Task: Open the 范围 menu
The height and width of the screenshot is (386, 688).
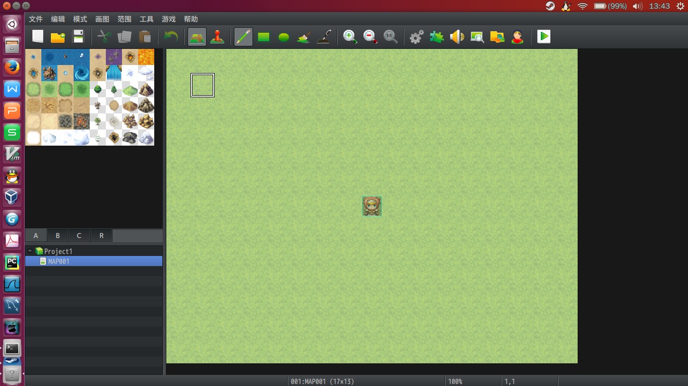Action: click(x=124, y=19)
